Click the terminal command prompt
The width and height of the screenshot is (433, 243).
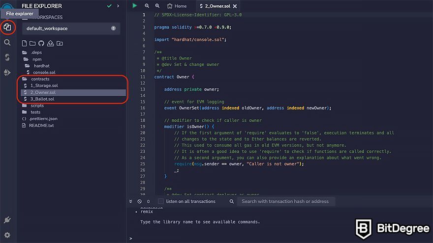click(x=130, y=238)
